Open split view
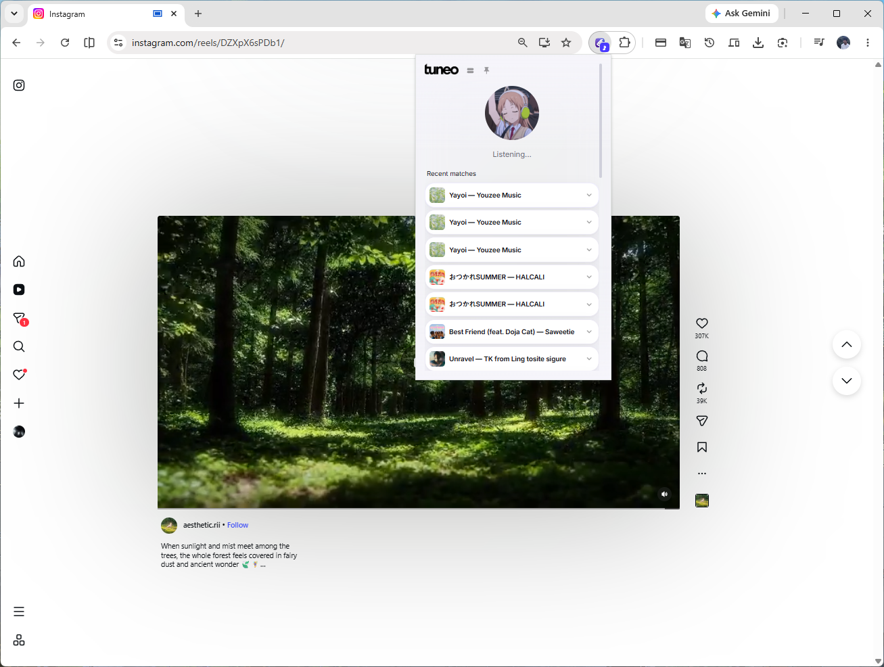 click(x=89, y=43)
